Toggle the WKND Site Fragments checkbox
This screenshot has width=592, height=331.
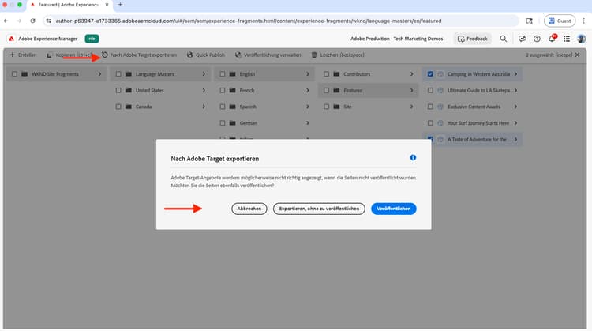point(14,74)
